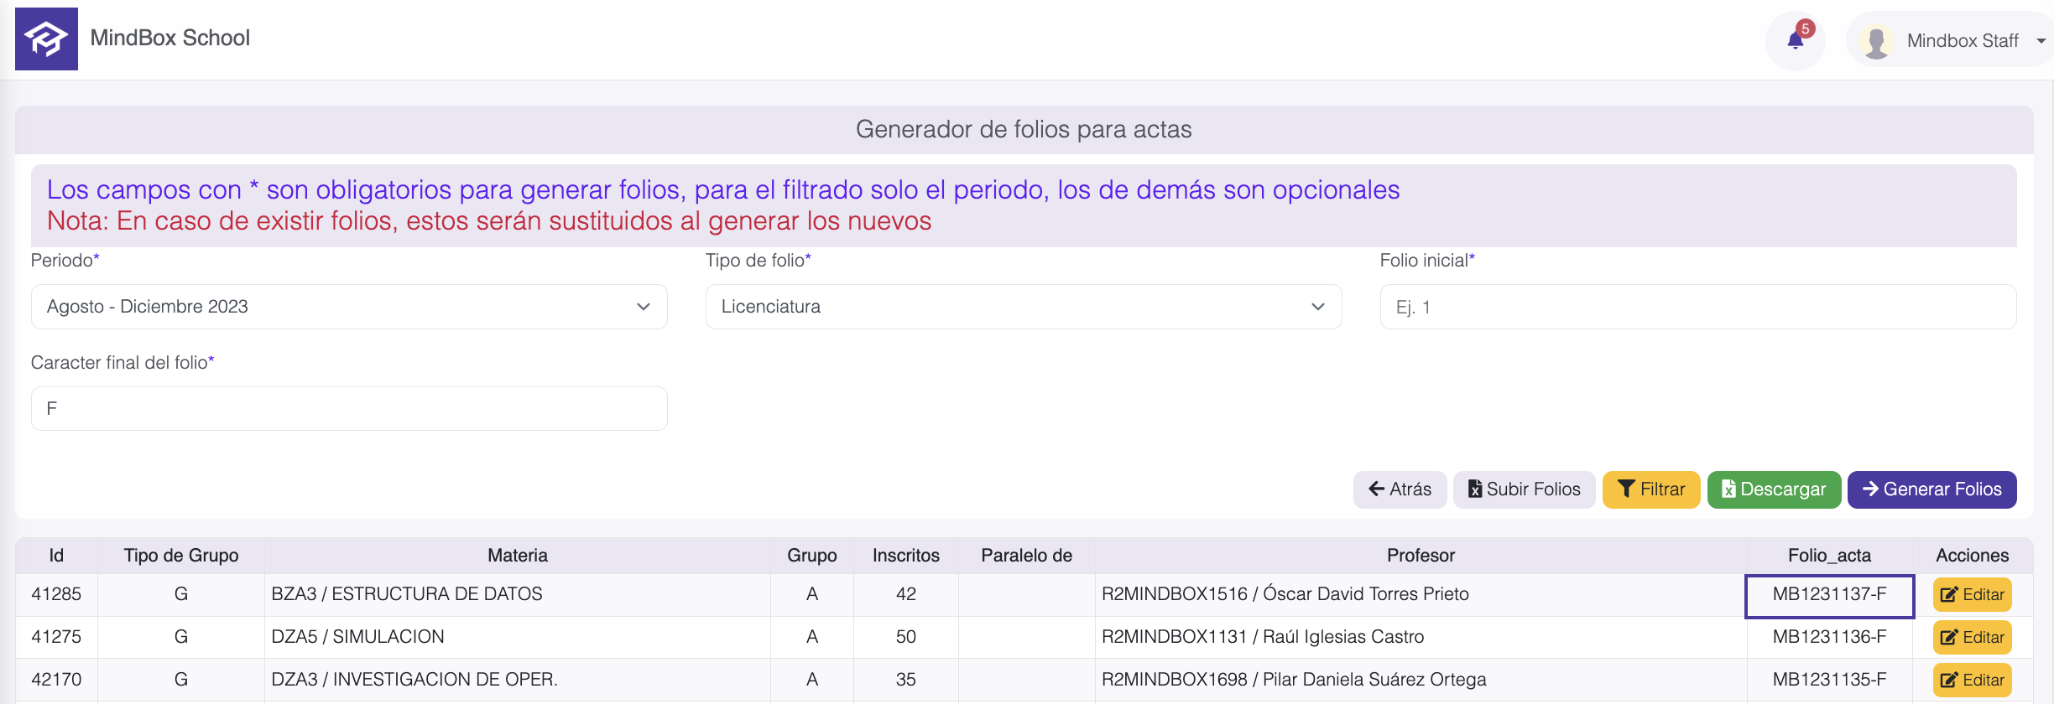Click the MindBox School logo icon
2054x704 pixels.
(x=46, y=39)
